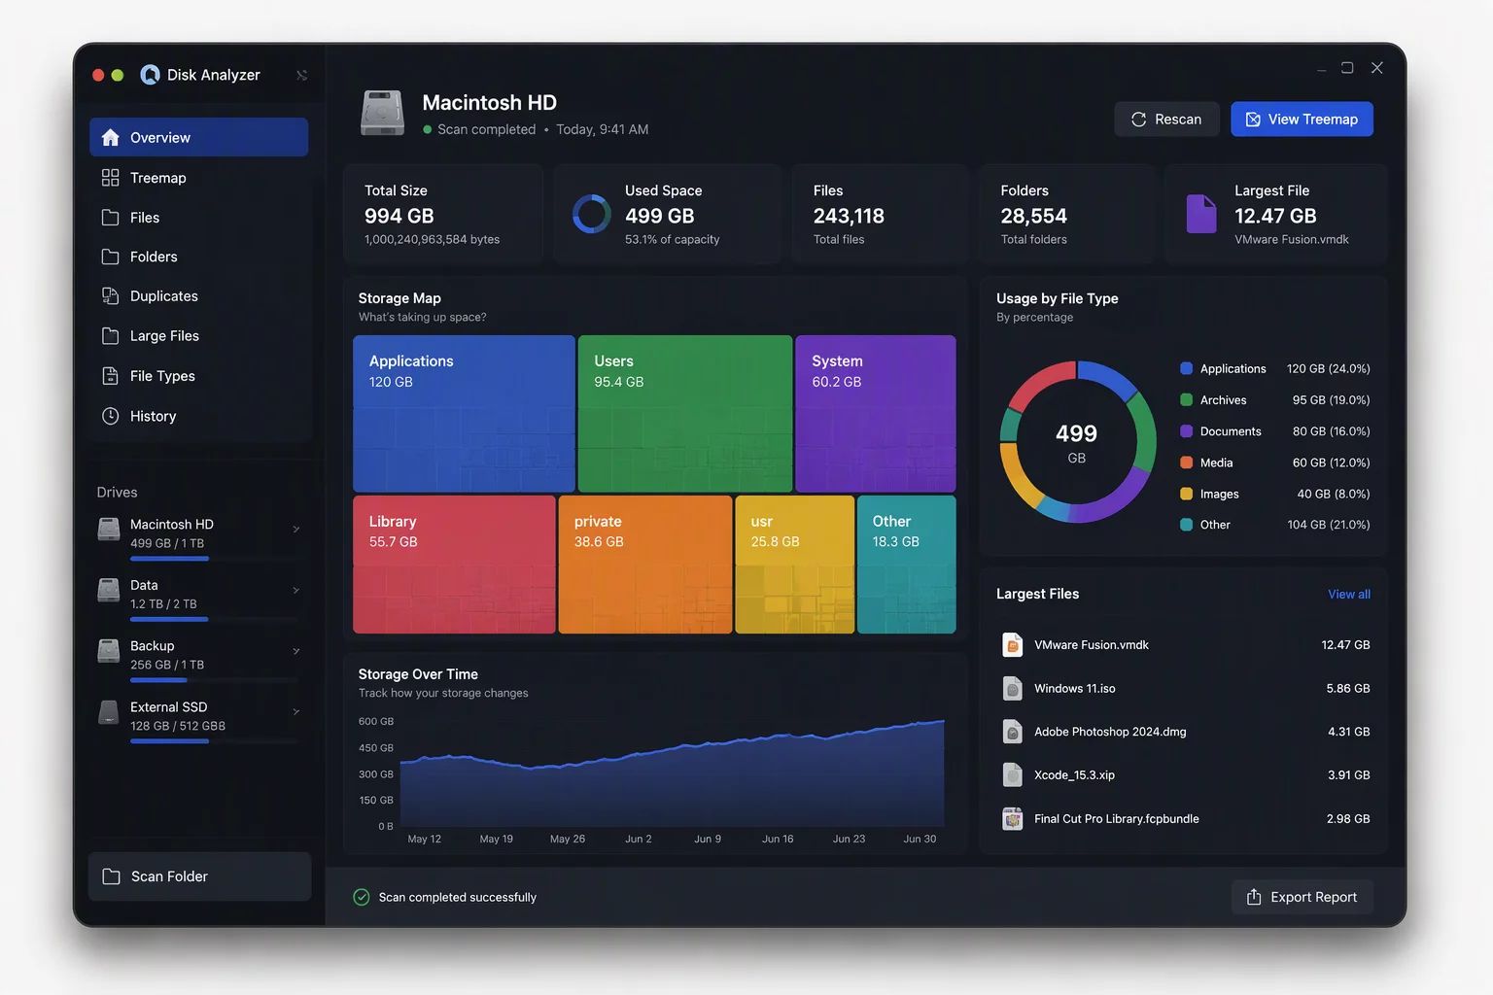
Task: Click the Final Cut Pro Library bundle icon
Action: (x=1013, y=818)
